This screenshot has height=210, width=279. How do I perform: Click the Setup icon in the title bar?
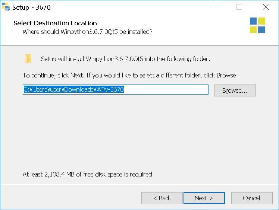tap(6, 7)
